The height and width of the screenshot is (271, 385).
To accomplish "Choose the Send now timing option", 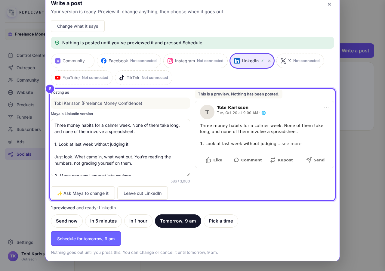I will pyautogui.click(x=67, y=221).
